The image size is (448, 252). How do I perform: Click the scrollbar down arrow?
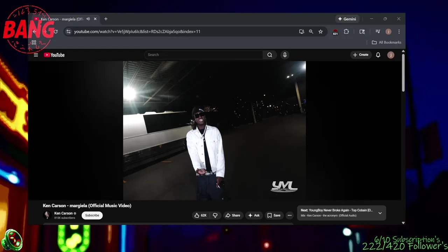coord(403,223)
